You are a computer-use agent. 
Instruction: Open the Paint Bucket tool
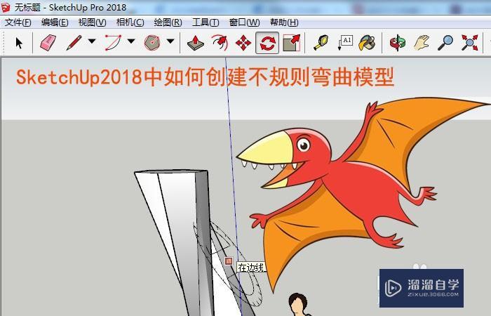pos(367,43)
